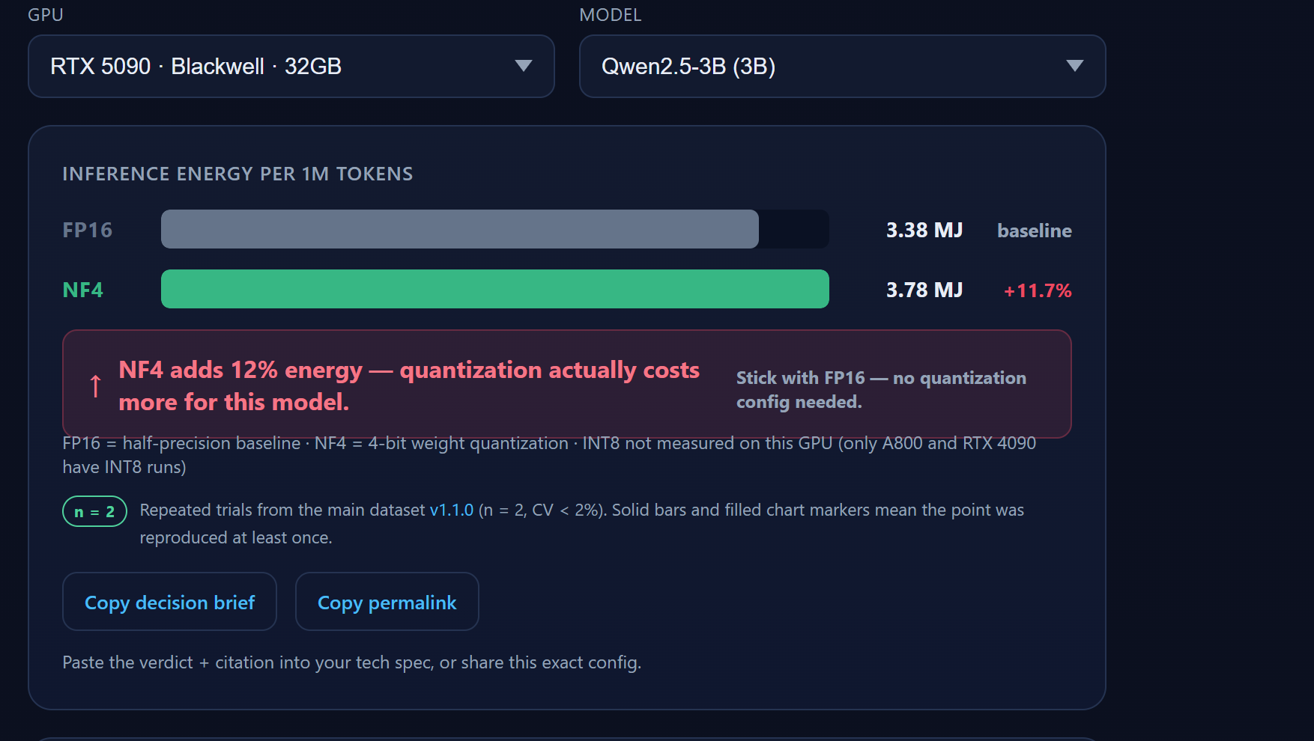This screenshot has width=1314, height=741.
Task: Select the RTX 5090 Blackwell 32GB combo box
Action: click(x=291, y=66)
